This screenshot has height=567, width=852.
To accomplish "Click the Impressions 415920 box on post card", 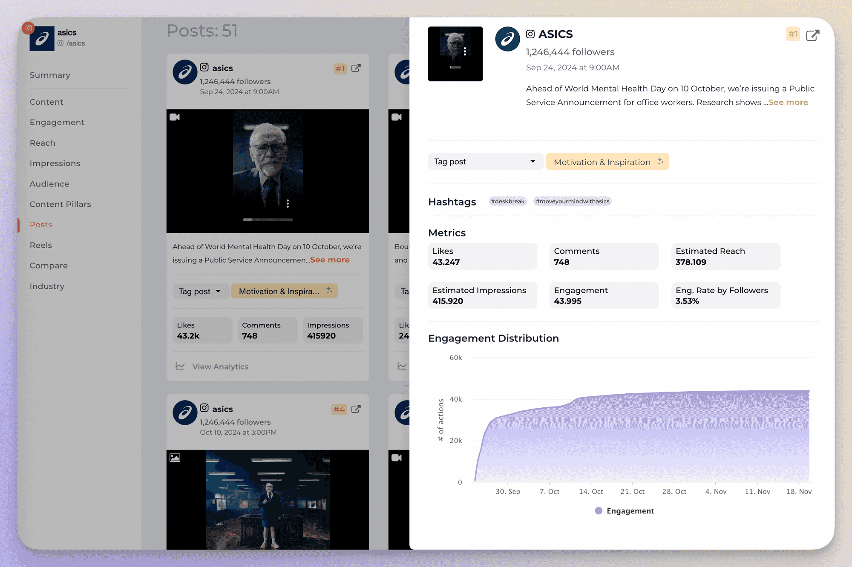I will click(x=333, y=330).
